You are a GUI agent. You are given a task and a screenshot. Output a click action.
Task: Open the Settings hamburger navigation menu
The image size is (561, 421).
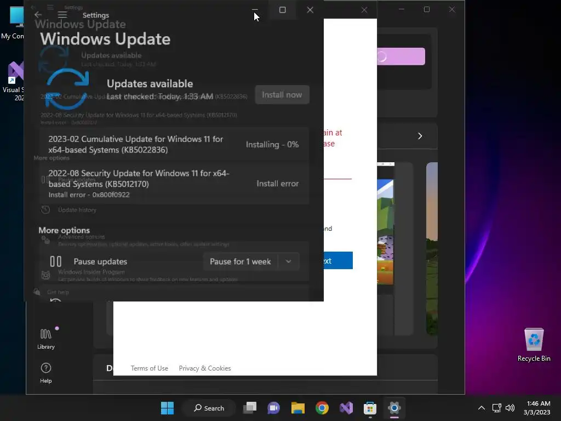62,15
